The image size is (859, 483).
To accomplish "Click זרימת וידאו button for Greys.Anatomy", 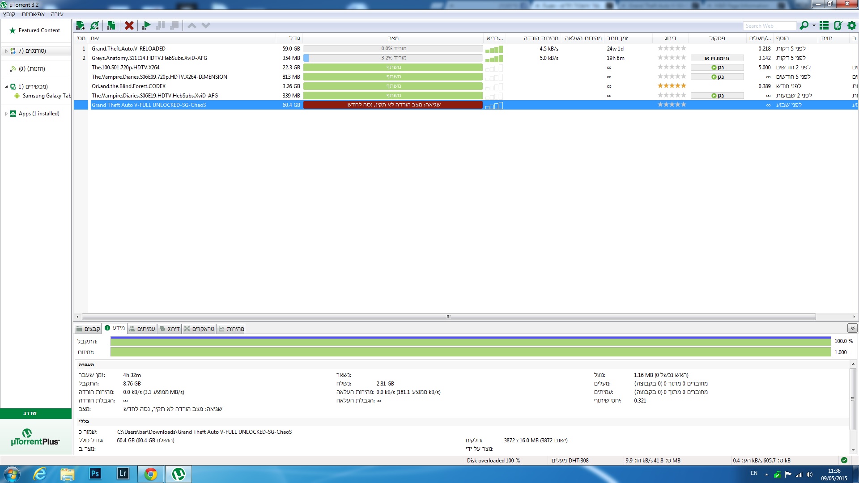I will (x=717, y=58).
